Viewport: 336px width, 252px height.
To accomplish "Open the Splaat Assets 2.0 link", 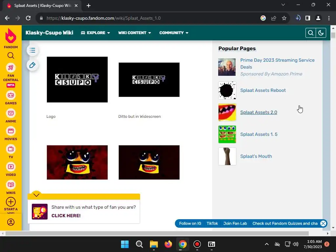I will pyautogui.click(x=259, y=112).
